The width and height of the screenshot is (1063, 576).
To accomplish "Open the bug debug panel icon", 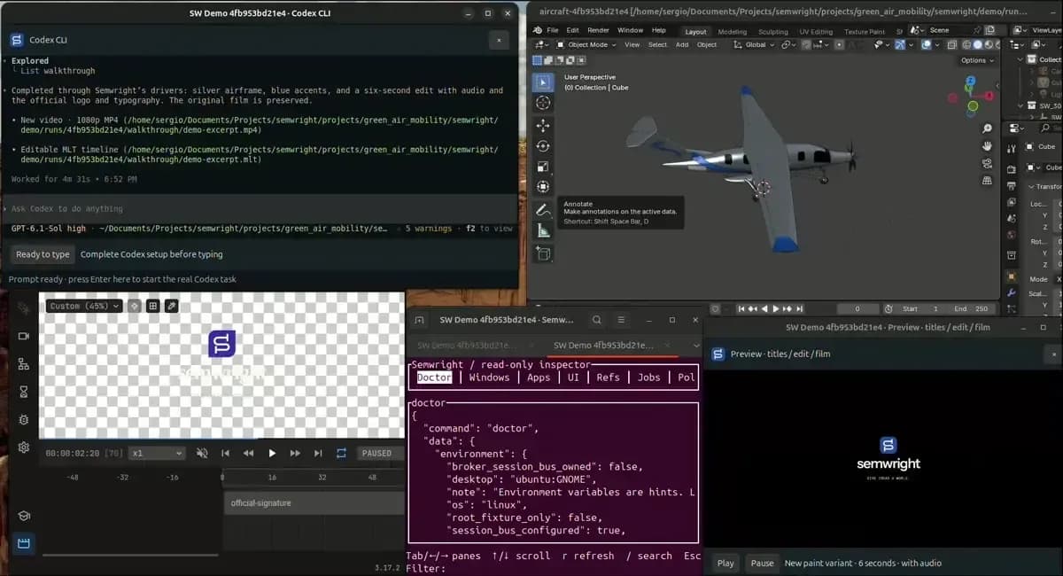I will (24, 419).
